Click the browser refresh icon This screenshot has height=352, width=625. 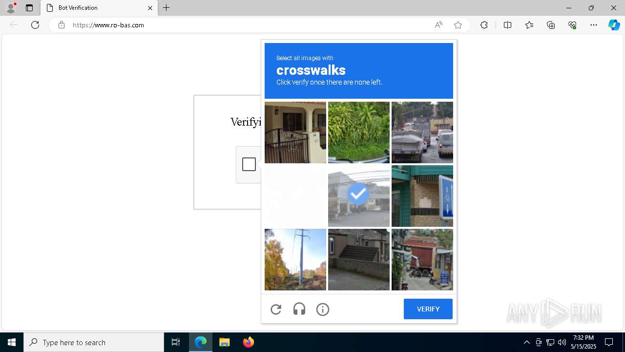click(x=35, y=25)
